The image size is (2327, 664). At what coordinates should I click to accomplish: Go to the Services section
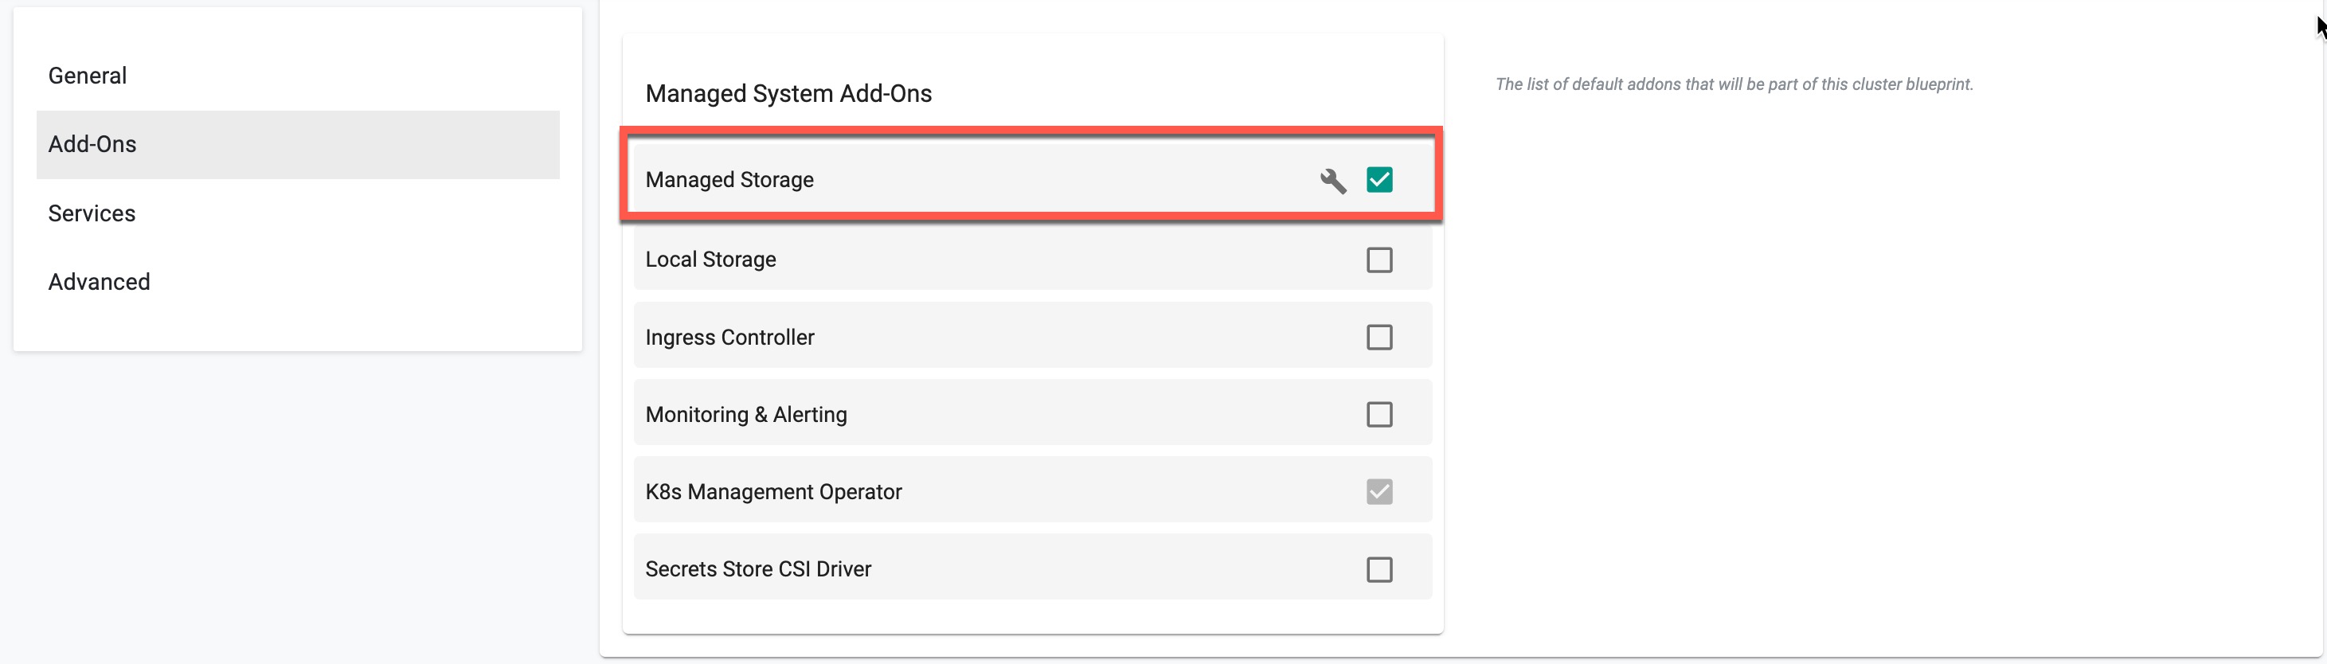coord(92,214)
